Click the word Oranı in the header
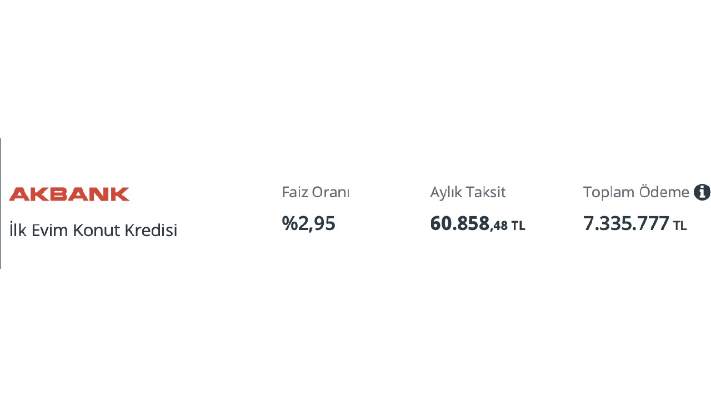The image size is (711, 400). (331, 192)
